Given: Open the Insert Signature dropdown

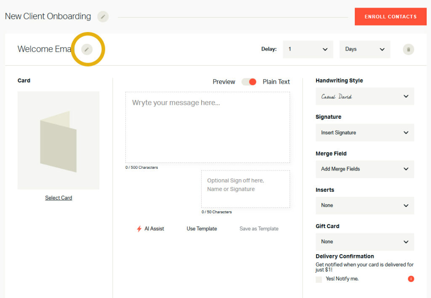Looking at the screenshot, I should pos(364,133).
